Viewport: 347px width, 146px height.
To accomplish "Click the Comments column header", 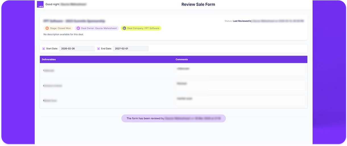I will pyautogui.click(x=182, y=59).
